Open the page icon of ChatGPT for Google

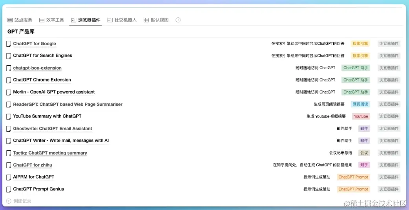pos(9,44)
